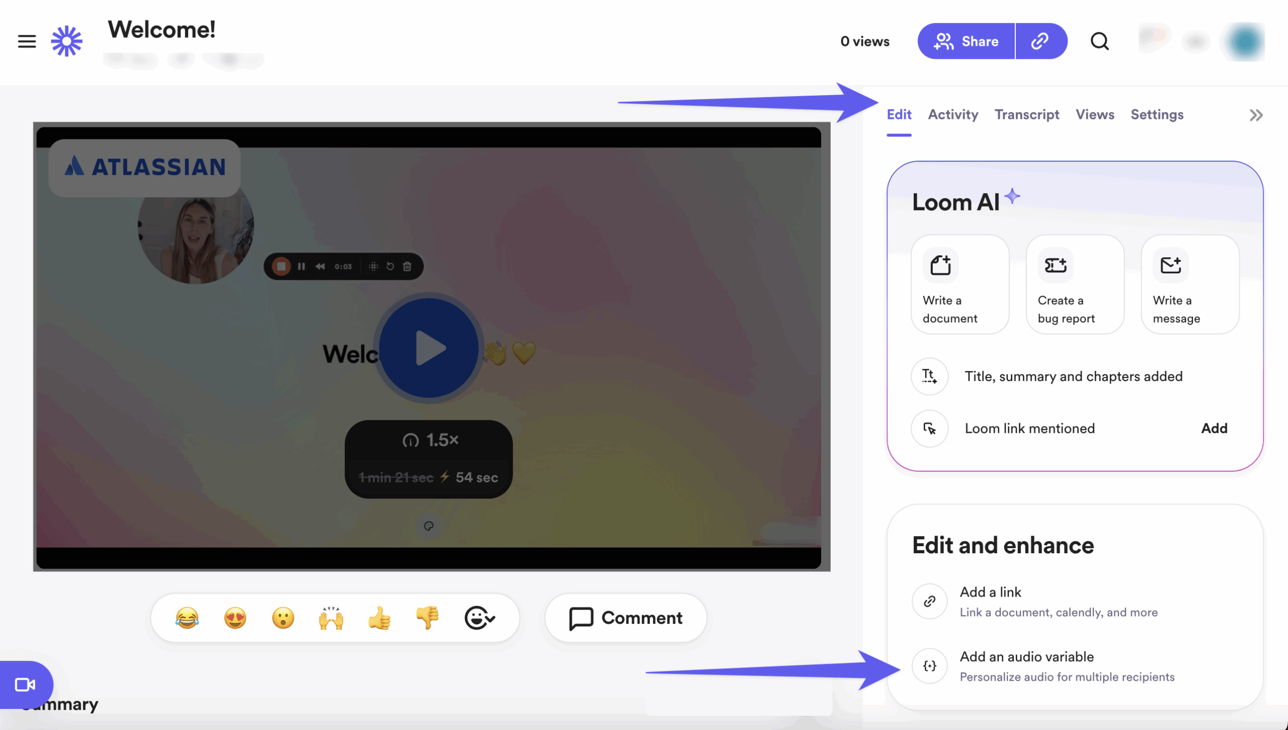
Task: Select the Write a document AI action
Action: 959,284
